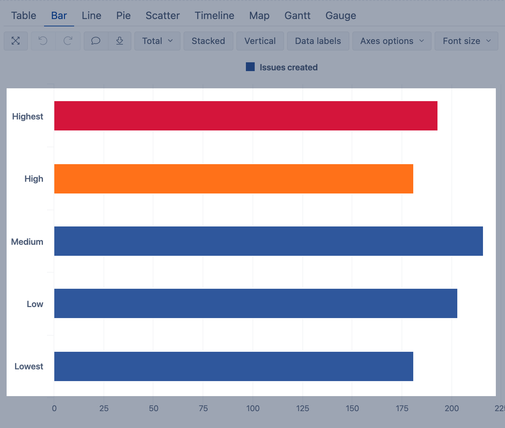Viewport: 505px width, 428px height.
Task: Click the redo arrow icon
Action: [x=68, y=41]
